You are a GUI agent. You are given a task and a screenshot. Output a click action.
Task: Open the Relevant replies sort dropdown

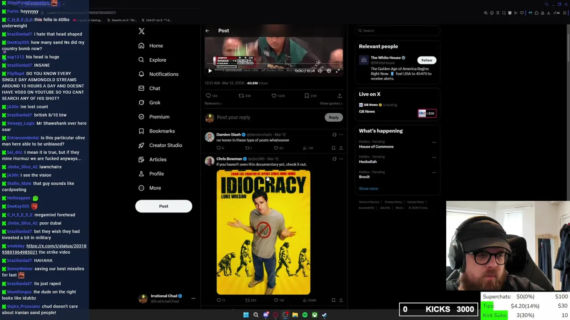tap(213, 104)
